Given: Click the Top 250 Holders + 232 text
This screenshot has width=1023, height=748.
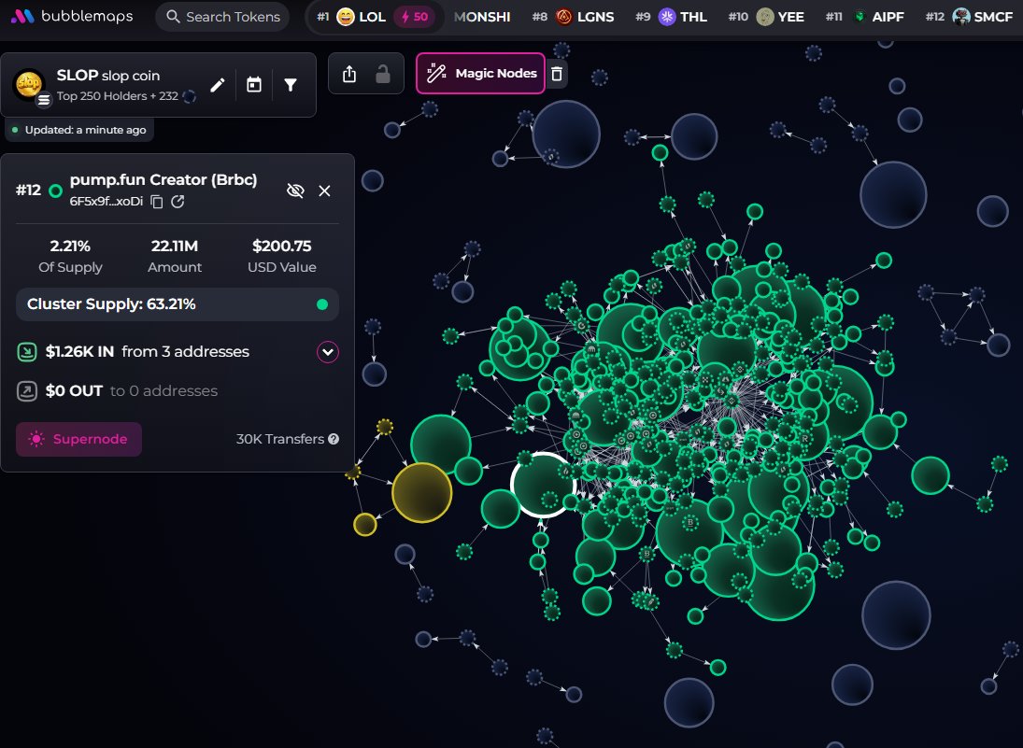Looking at the screenshot, I should pyautogui.click(x=118, y=96).
